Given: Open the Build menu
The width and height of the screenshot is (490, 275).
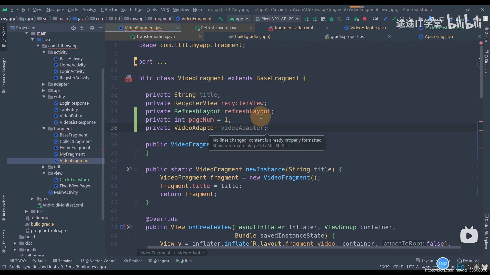Looking at the screenshot, I should (x=126, y=10).
